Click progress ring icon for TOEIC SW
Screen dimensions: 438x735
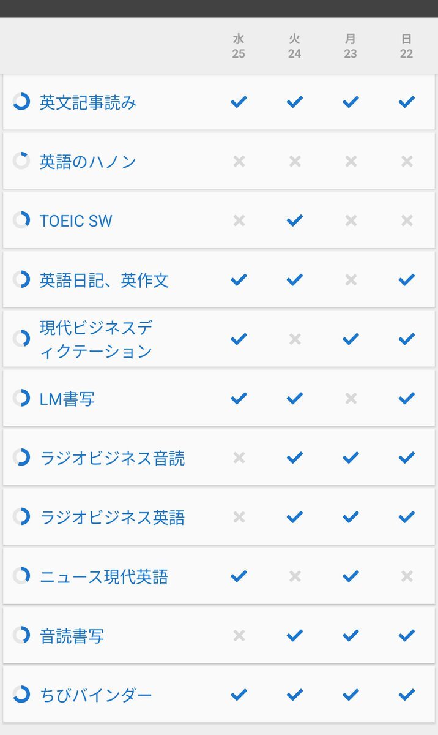[x=21, y=221]
